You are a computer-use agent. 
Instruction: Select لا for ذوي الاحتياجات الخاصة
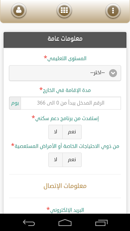(x=56, y=160)
